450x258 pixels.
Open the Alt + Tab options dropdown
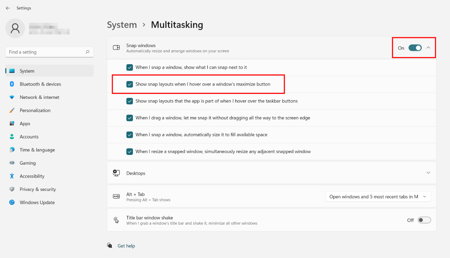[378, 196]
